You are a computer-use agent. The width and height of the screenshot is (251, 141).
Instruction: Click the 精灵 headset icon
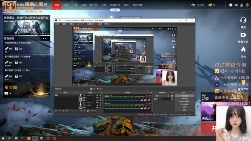click(243, 20)
